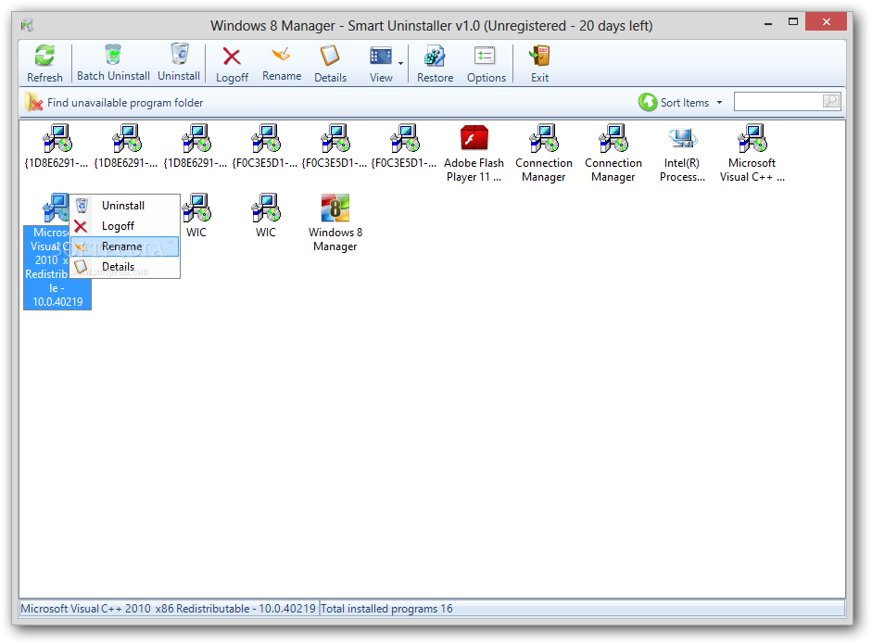Open the View dropdown arrow
872x644 pixels.
(400, 63)
